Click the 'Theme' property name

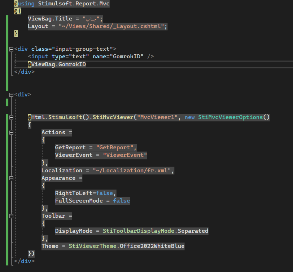point(50,246)
